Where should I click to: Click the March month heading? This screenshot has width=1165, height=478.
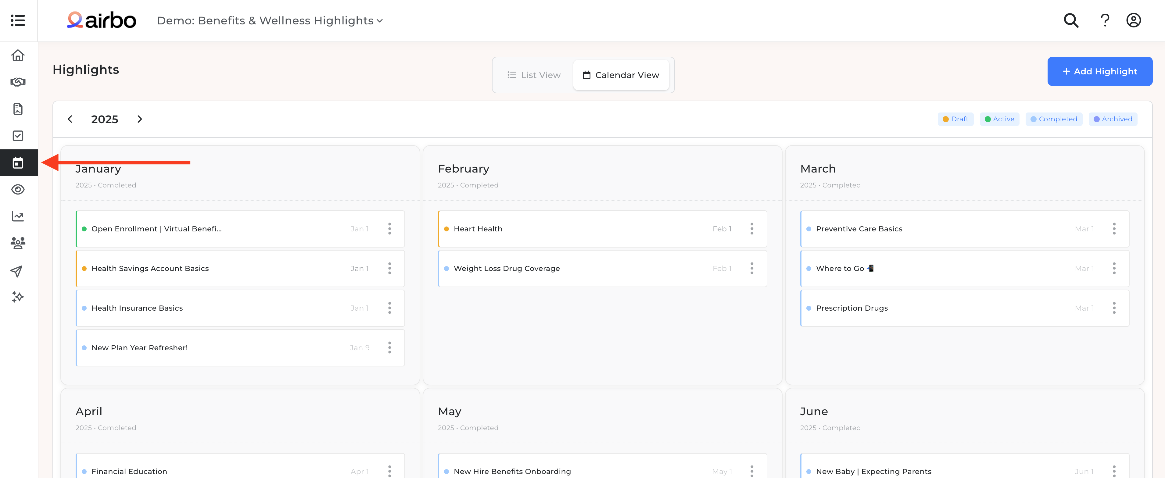pos(818,169)
